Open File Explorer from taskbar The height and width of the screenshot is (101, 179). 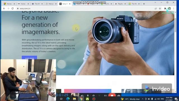coord(74,99)
